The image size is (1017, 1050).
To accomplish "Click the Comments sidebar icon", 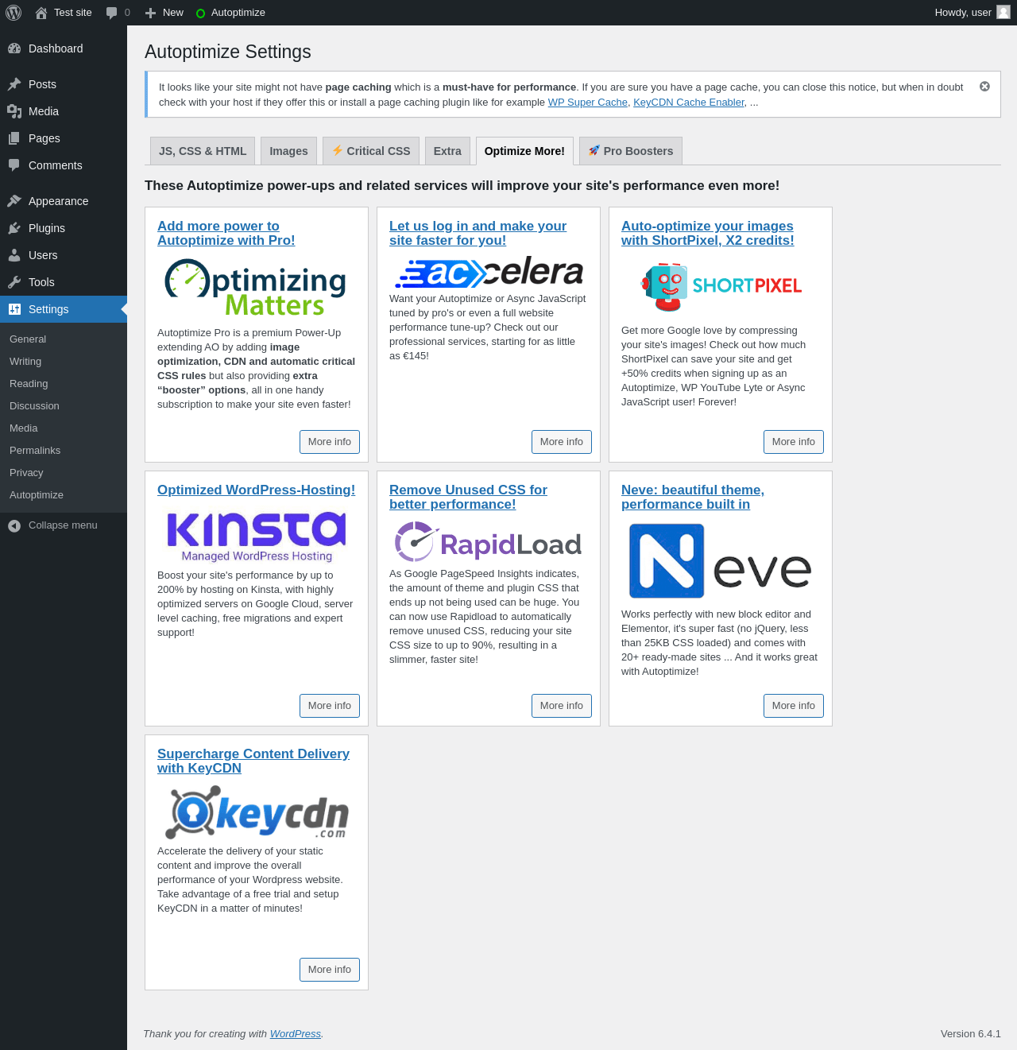I will (14, 165).
